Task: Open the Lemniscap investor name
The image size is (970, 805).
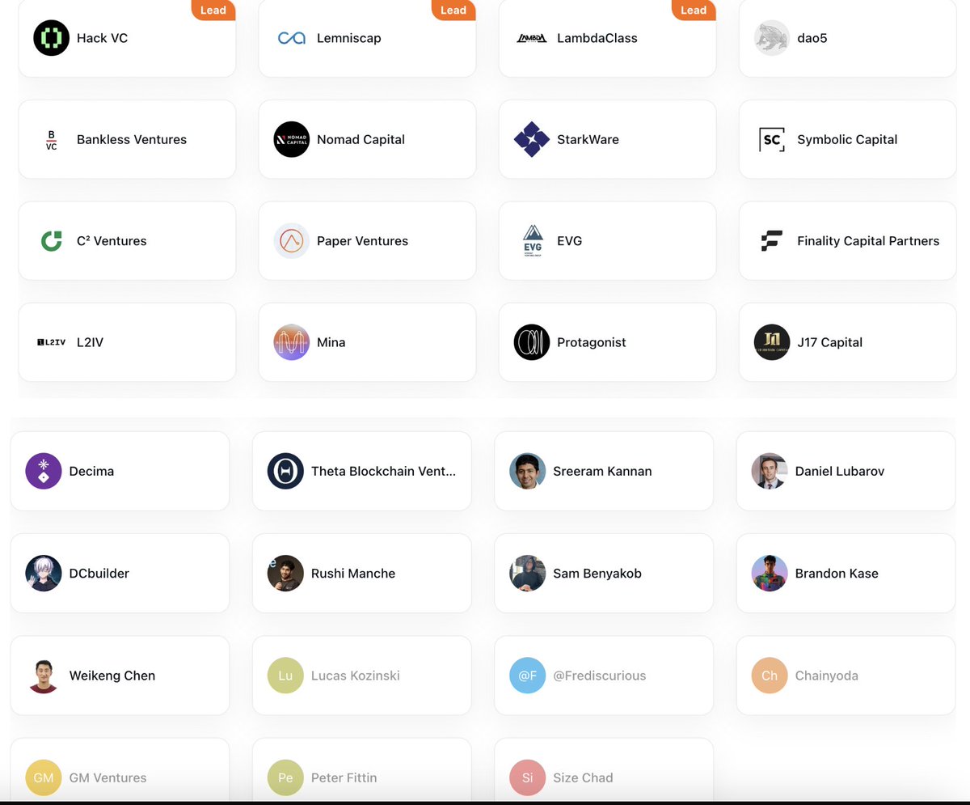Action: (349, 38)
